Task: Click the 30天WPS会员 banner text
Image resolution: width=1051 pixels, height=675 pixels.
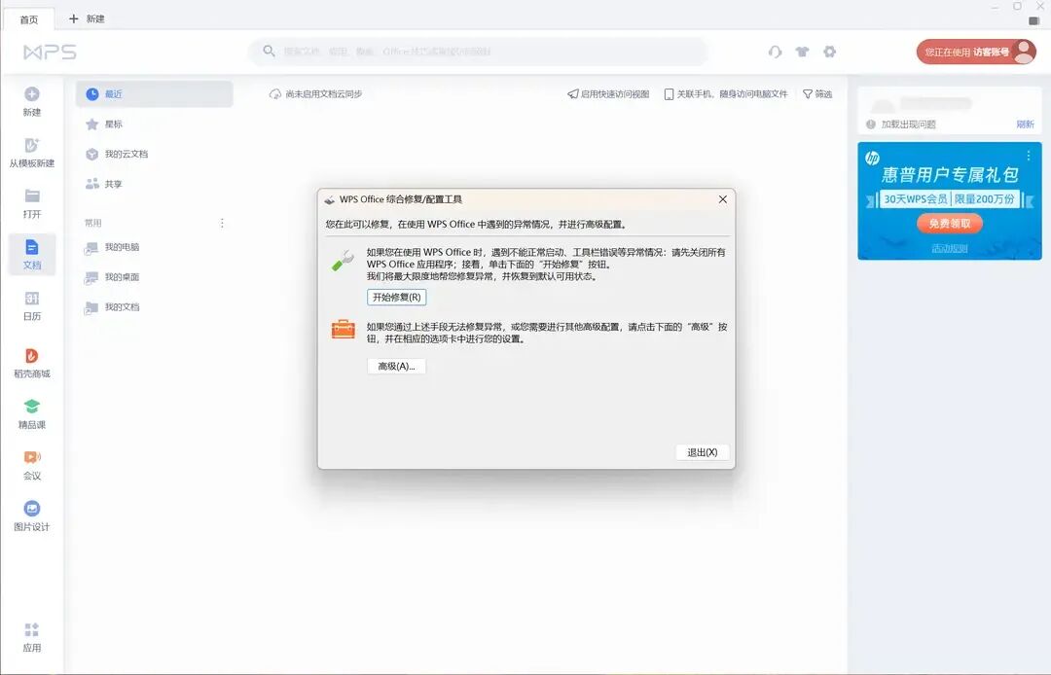Action: click(915, 198)
